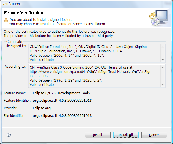Click the warning triangle icon
This screenshot has height=144, width=173.
pos(6,20)
